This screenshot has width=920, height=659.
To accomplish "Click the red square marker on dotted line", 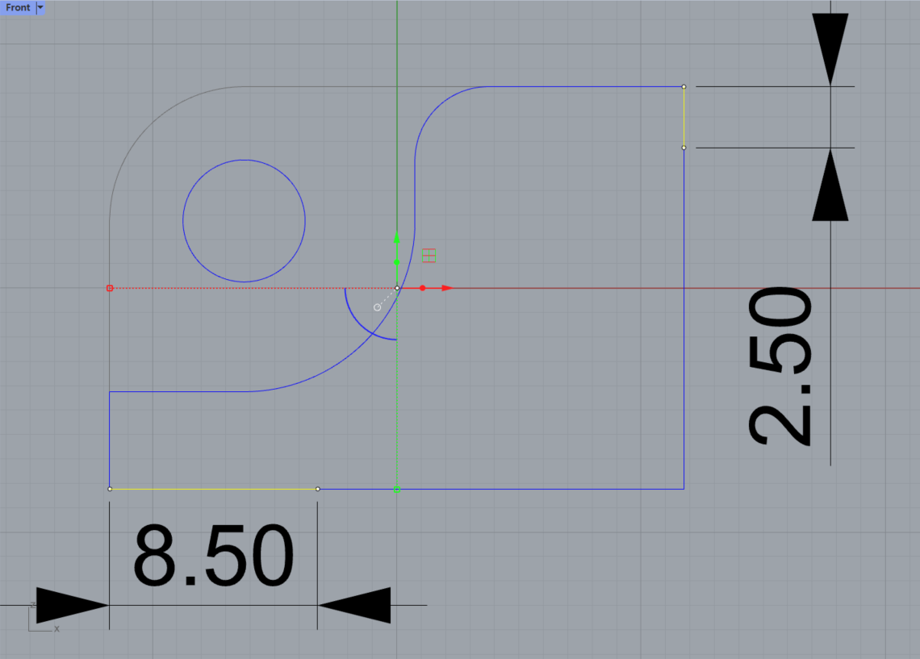I will [110, 288].
